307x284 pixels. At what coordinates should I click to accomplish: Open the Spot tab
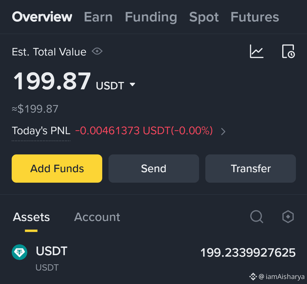pos(204,17)
